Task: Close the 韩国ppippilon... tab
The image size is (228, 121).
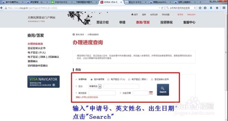Action: [x=170, y=2]
